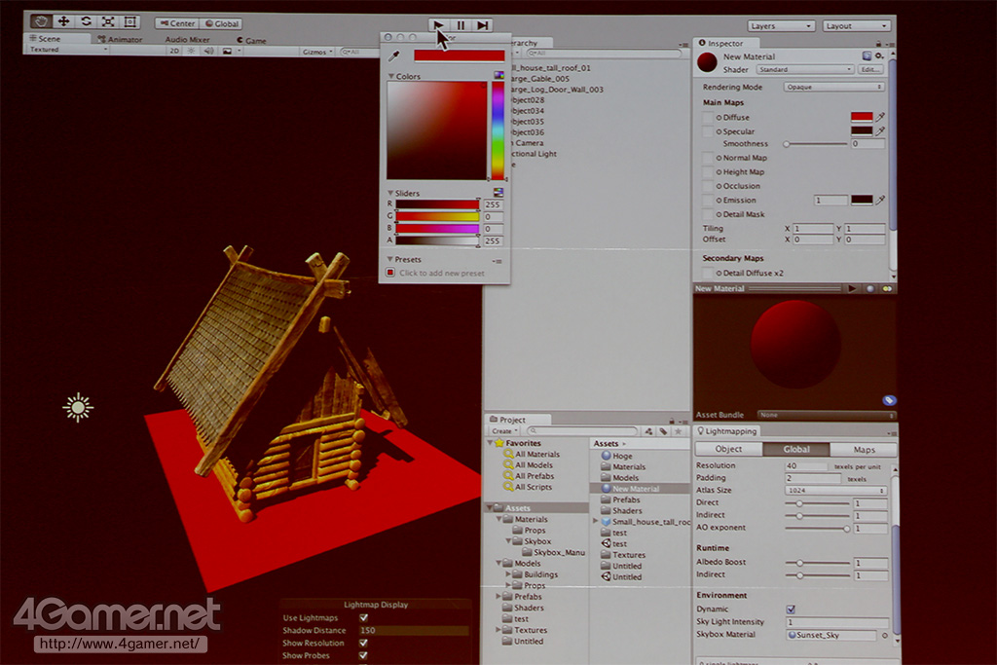Click the Edit button next to Shader
Screen dimensions: 997x665
[x=869, y=69]
